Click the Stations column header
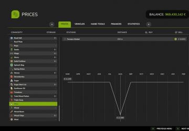Image resolution: width=189 pixels, height=131 pixels. [x=71, y=32]
